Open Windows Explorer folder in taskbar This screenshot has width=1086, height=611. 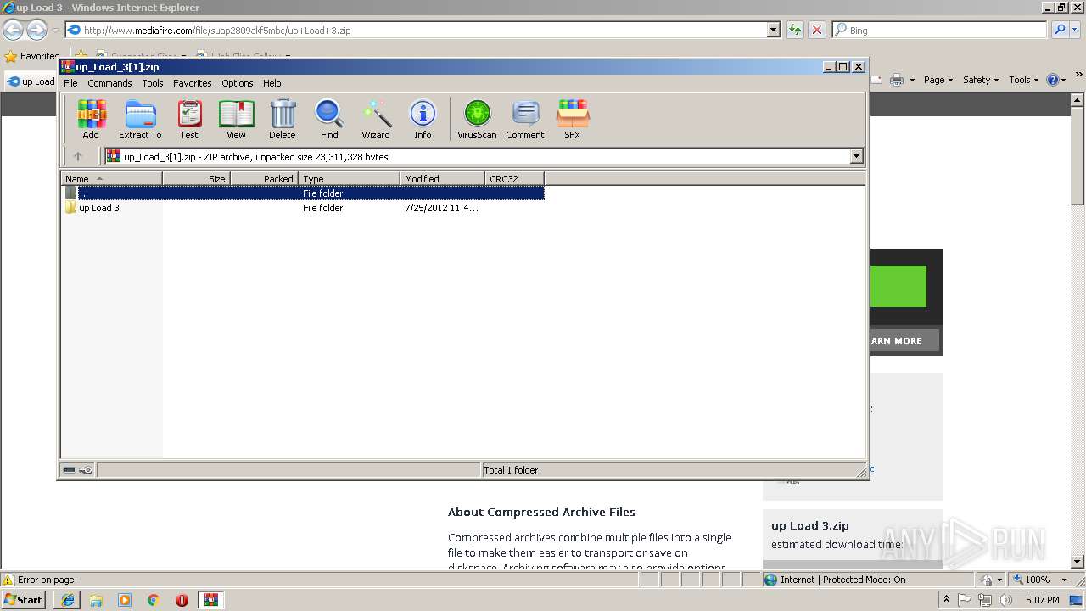pos(96,600)
